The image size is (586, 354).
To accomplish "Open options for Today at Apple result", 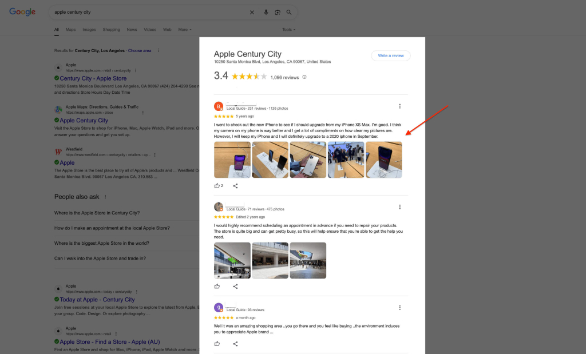I will 137,292.
